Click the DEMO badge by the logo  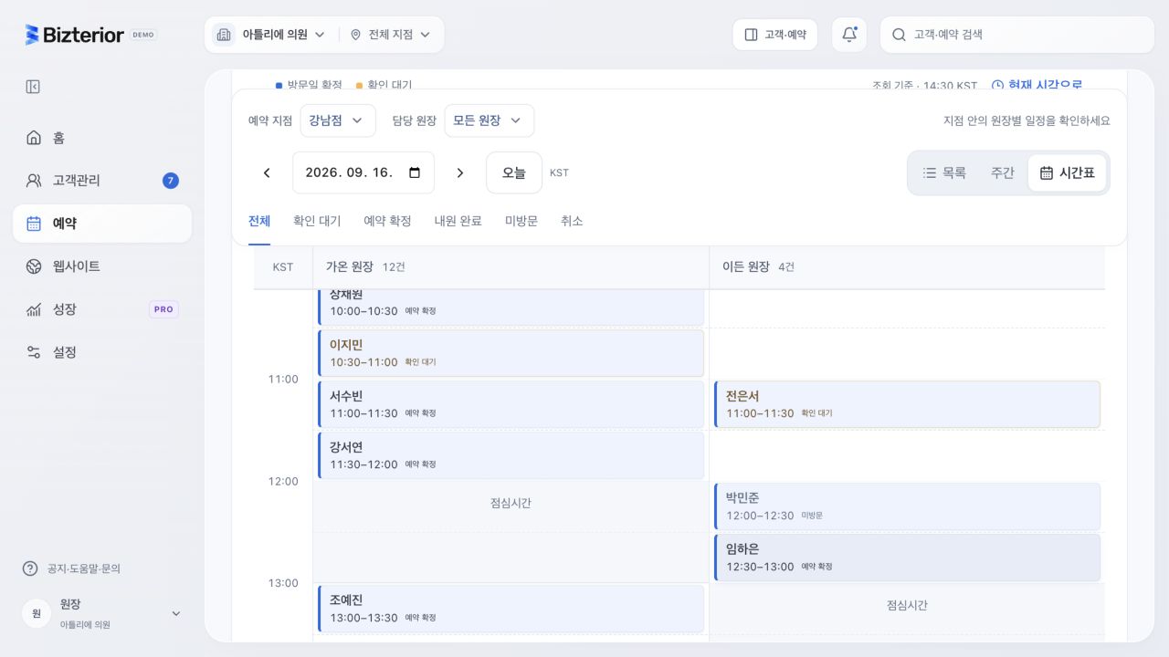tap(143, 35)
